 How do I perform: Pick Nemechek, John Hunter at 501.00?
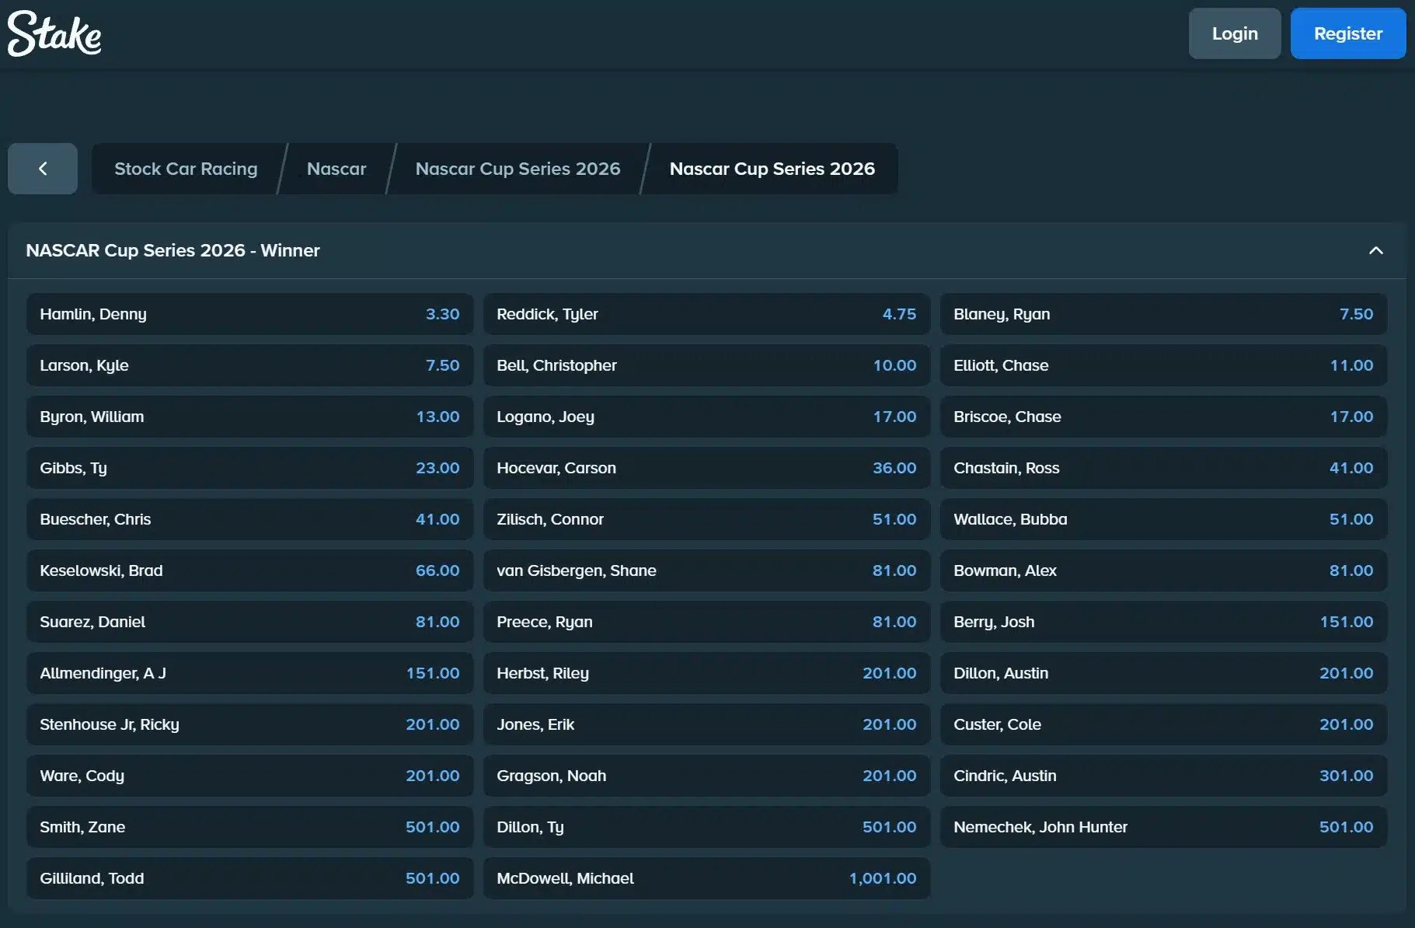click(1163, 827)
